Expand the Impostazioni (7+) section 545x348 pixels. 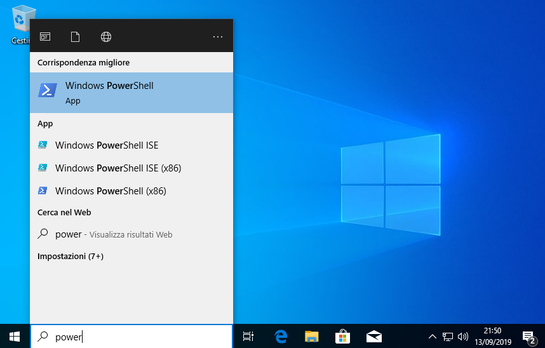71,256
